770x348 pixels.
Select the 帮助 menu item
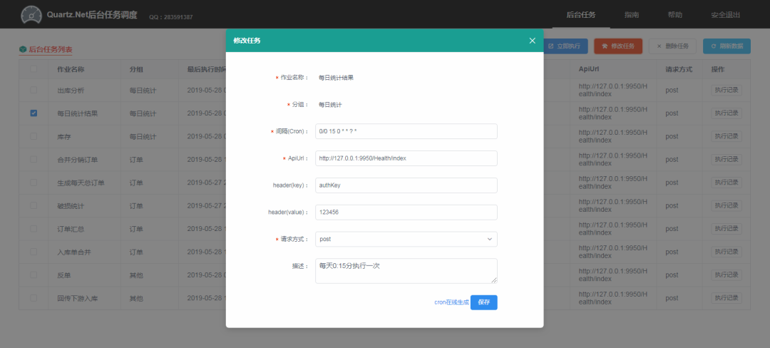[674, 15]
